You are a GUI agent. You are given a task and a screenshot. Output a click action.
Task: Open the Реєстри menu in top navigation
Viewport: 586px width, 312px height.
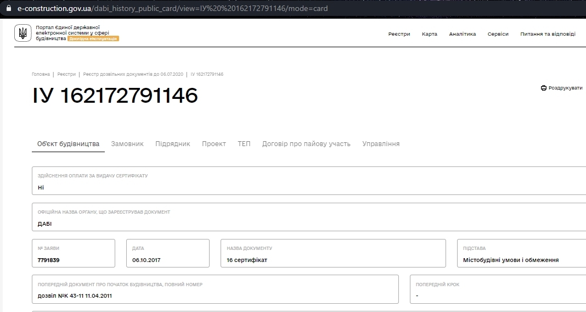point(399,34)
